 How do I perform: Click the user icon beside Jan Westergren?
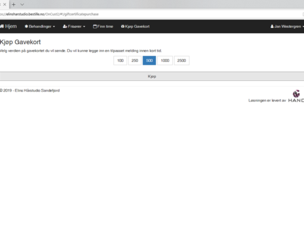tap(272, 26)
